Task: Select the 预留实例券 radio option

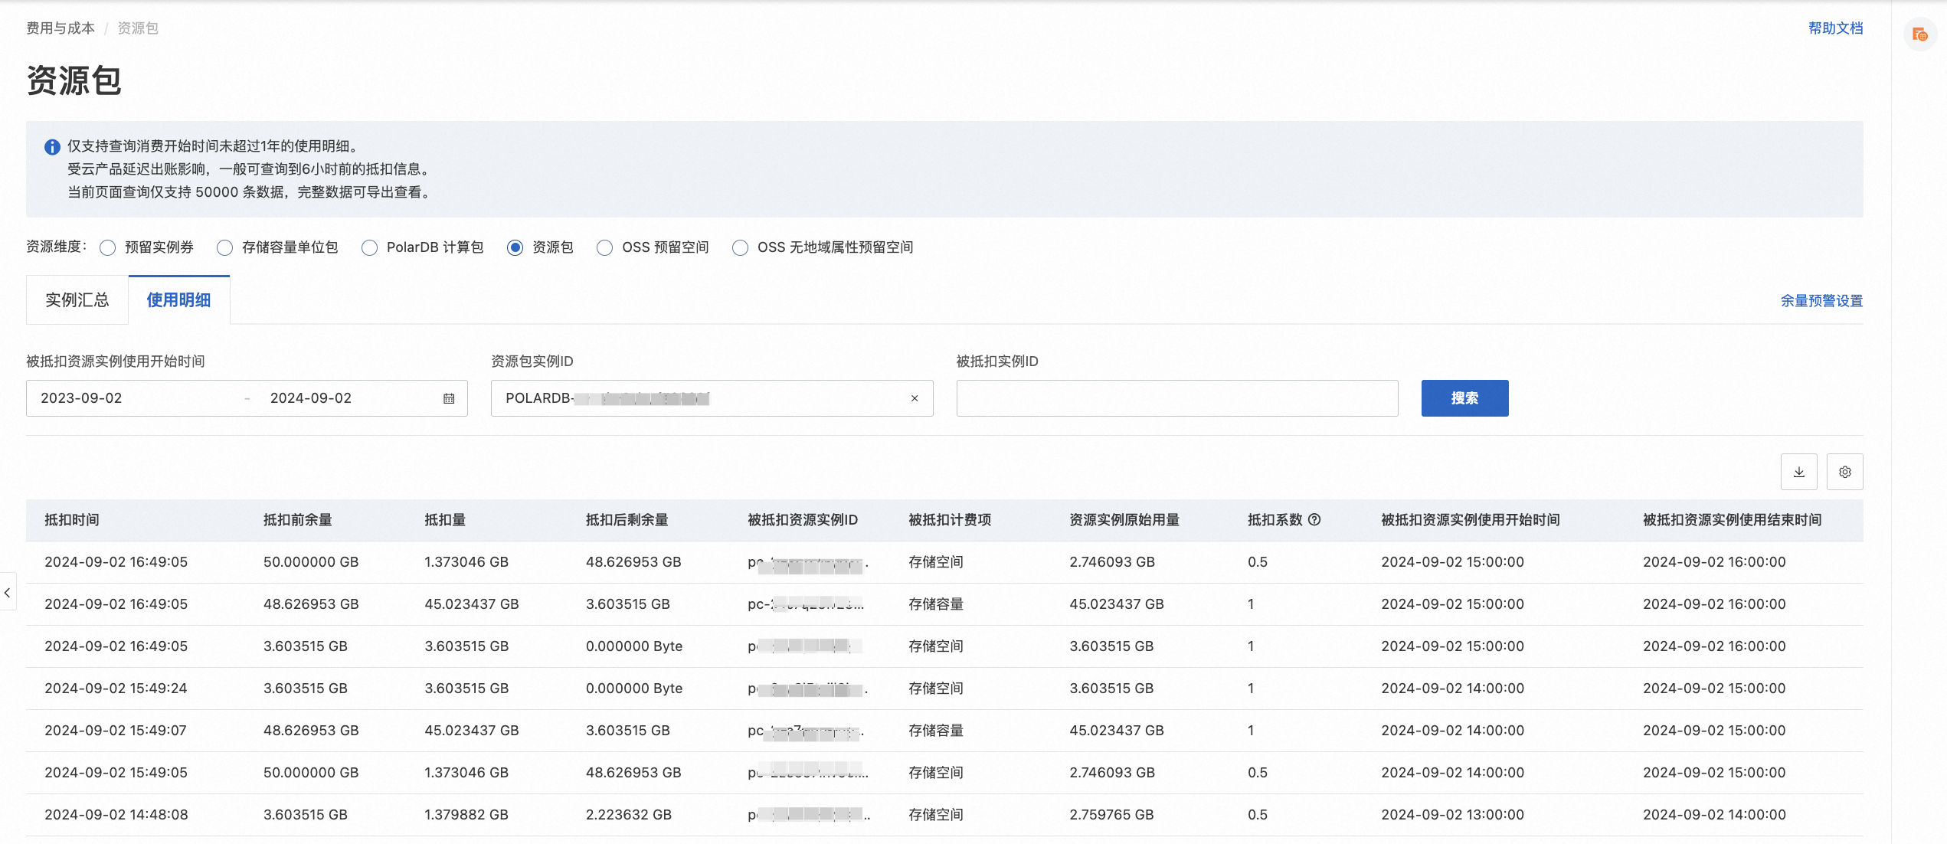Action: [x=107, y=247]
